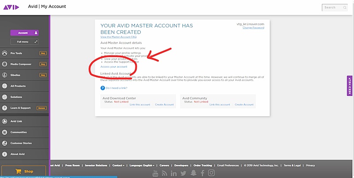Click the Twitter icon in footer
Screen dimensions: 354x178
point(183,173)
